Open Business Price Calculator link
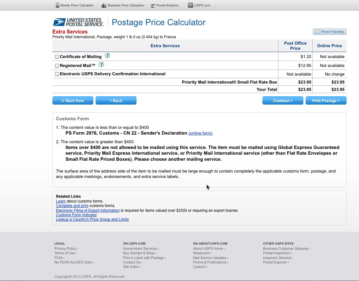The height and width of the screenshot is (281, 359). coord(126,5)
